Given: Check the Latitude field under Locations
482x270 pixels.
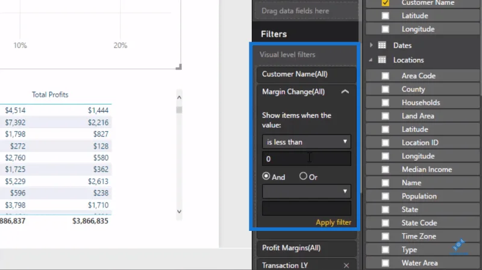Looking at the screenshot, I should coord(385,129).
